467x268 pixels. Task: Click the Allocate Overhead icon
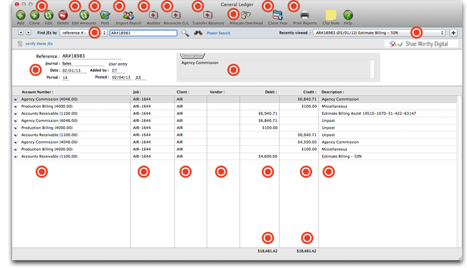(x=246, y=15)
